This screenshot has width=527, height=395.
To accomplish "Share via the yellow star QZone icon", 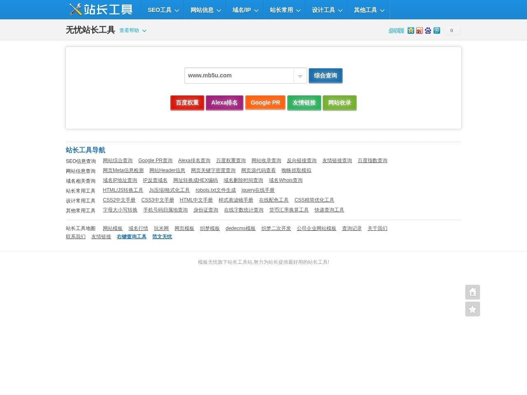I will [411, 30].
